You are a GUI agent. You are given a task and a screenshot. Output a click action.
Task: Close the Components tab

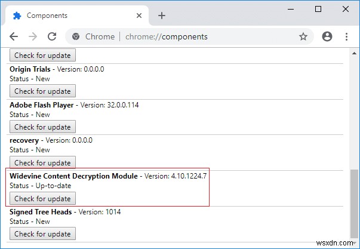(x=139, y=16)
